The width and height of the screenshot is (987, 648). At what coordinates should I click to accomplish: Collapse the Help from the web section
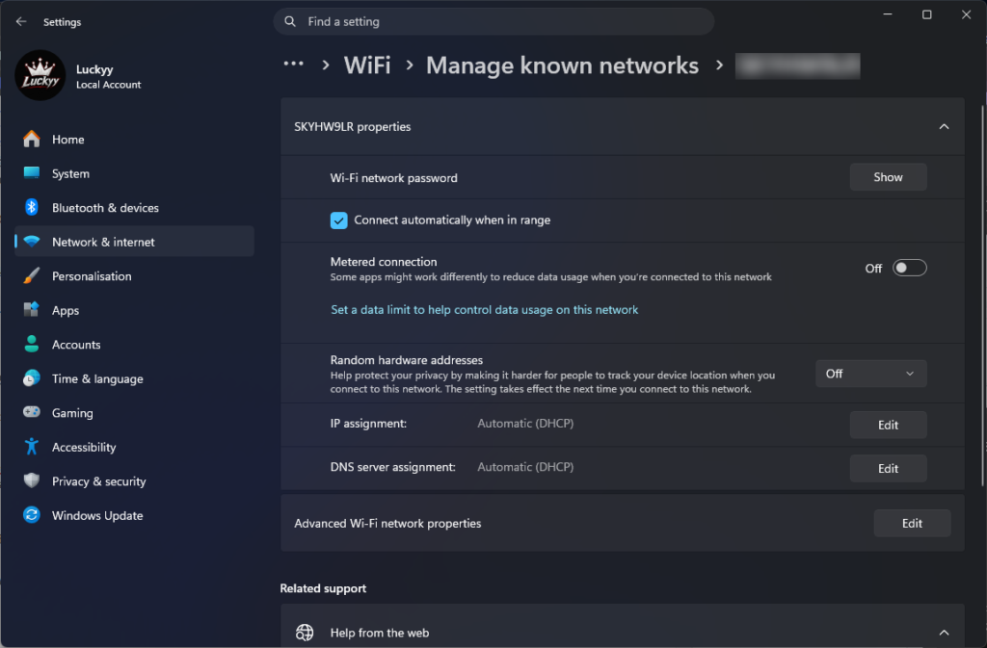[944, 633]
